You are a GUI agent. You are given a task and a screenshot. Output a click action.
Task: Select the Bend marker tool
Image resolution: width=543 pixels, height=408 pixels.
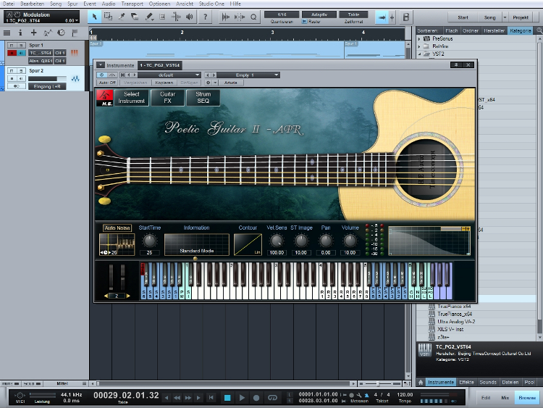[176, 17]
